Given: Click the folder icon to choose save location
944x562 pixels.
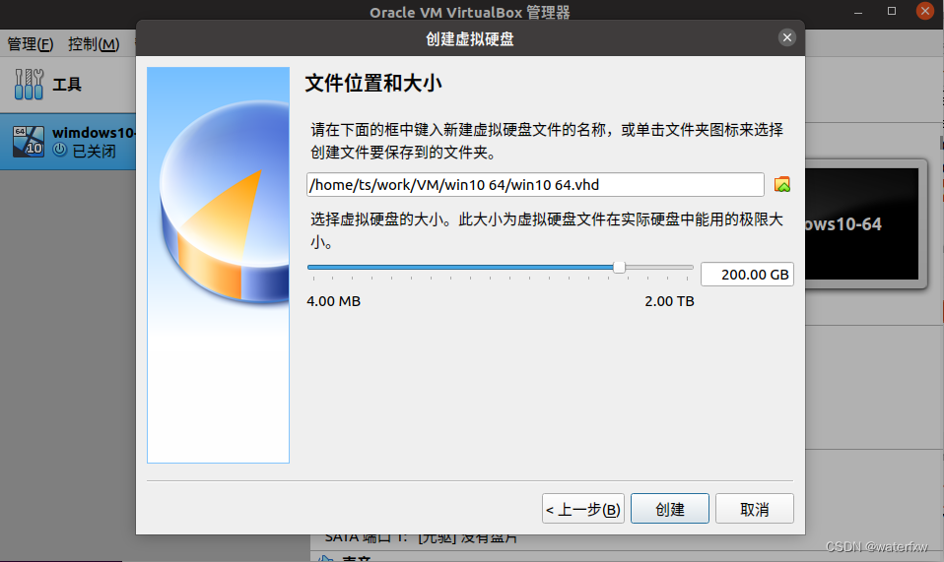Looking at the screenshot, I should point(782,184).
